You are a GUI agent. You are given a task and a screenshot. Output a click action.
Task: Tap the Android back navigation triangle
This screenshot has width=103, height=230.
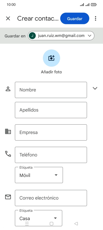coord(76,223)
